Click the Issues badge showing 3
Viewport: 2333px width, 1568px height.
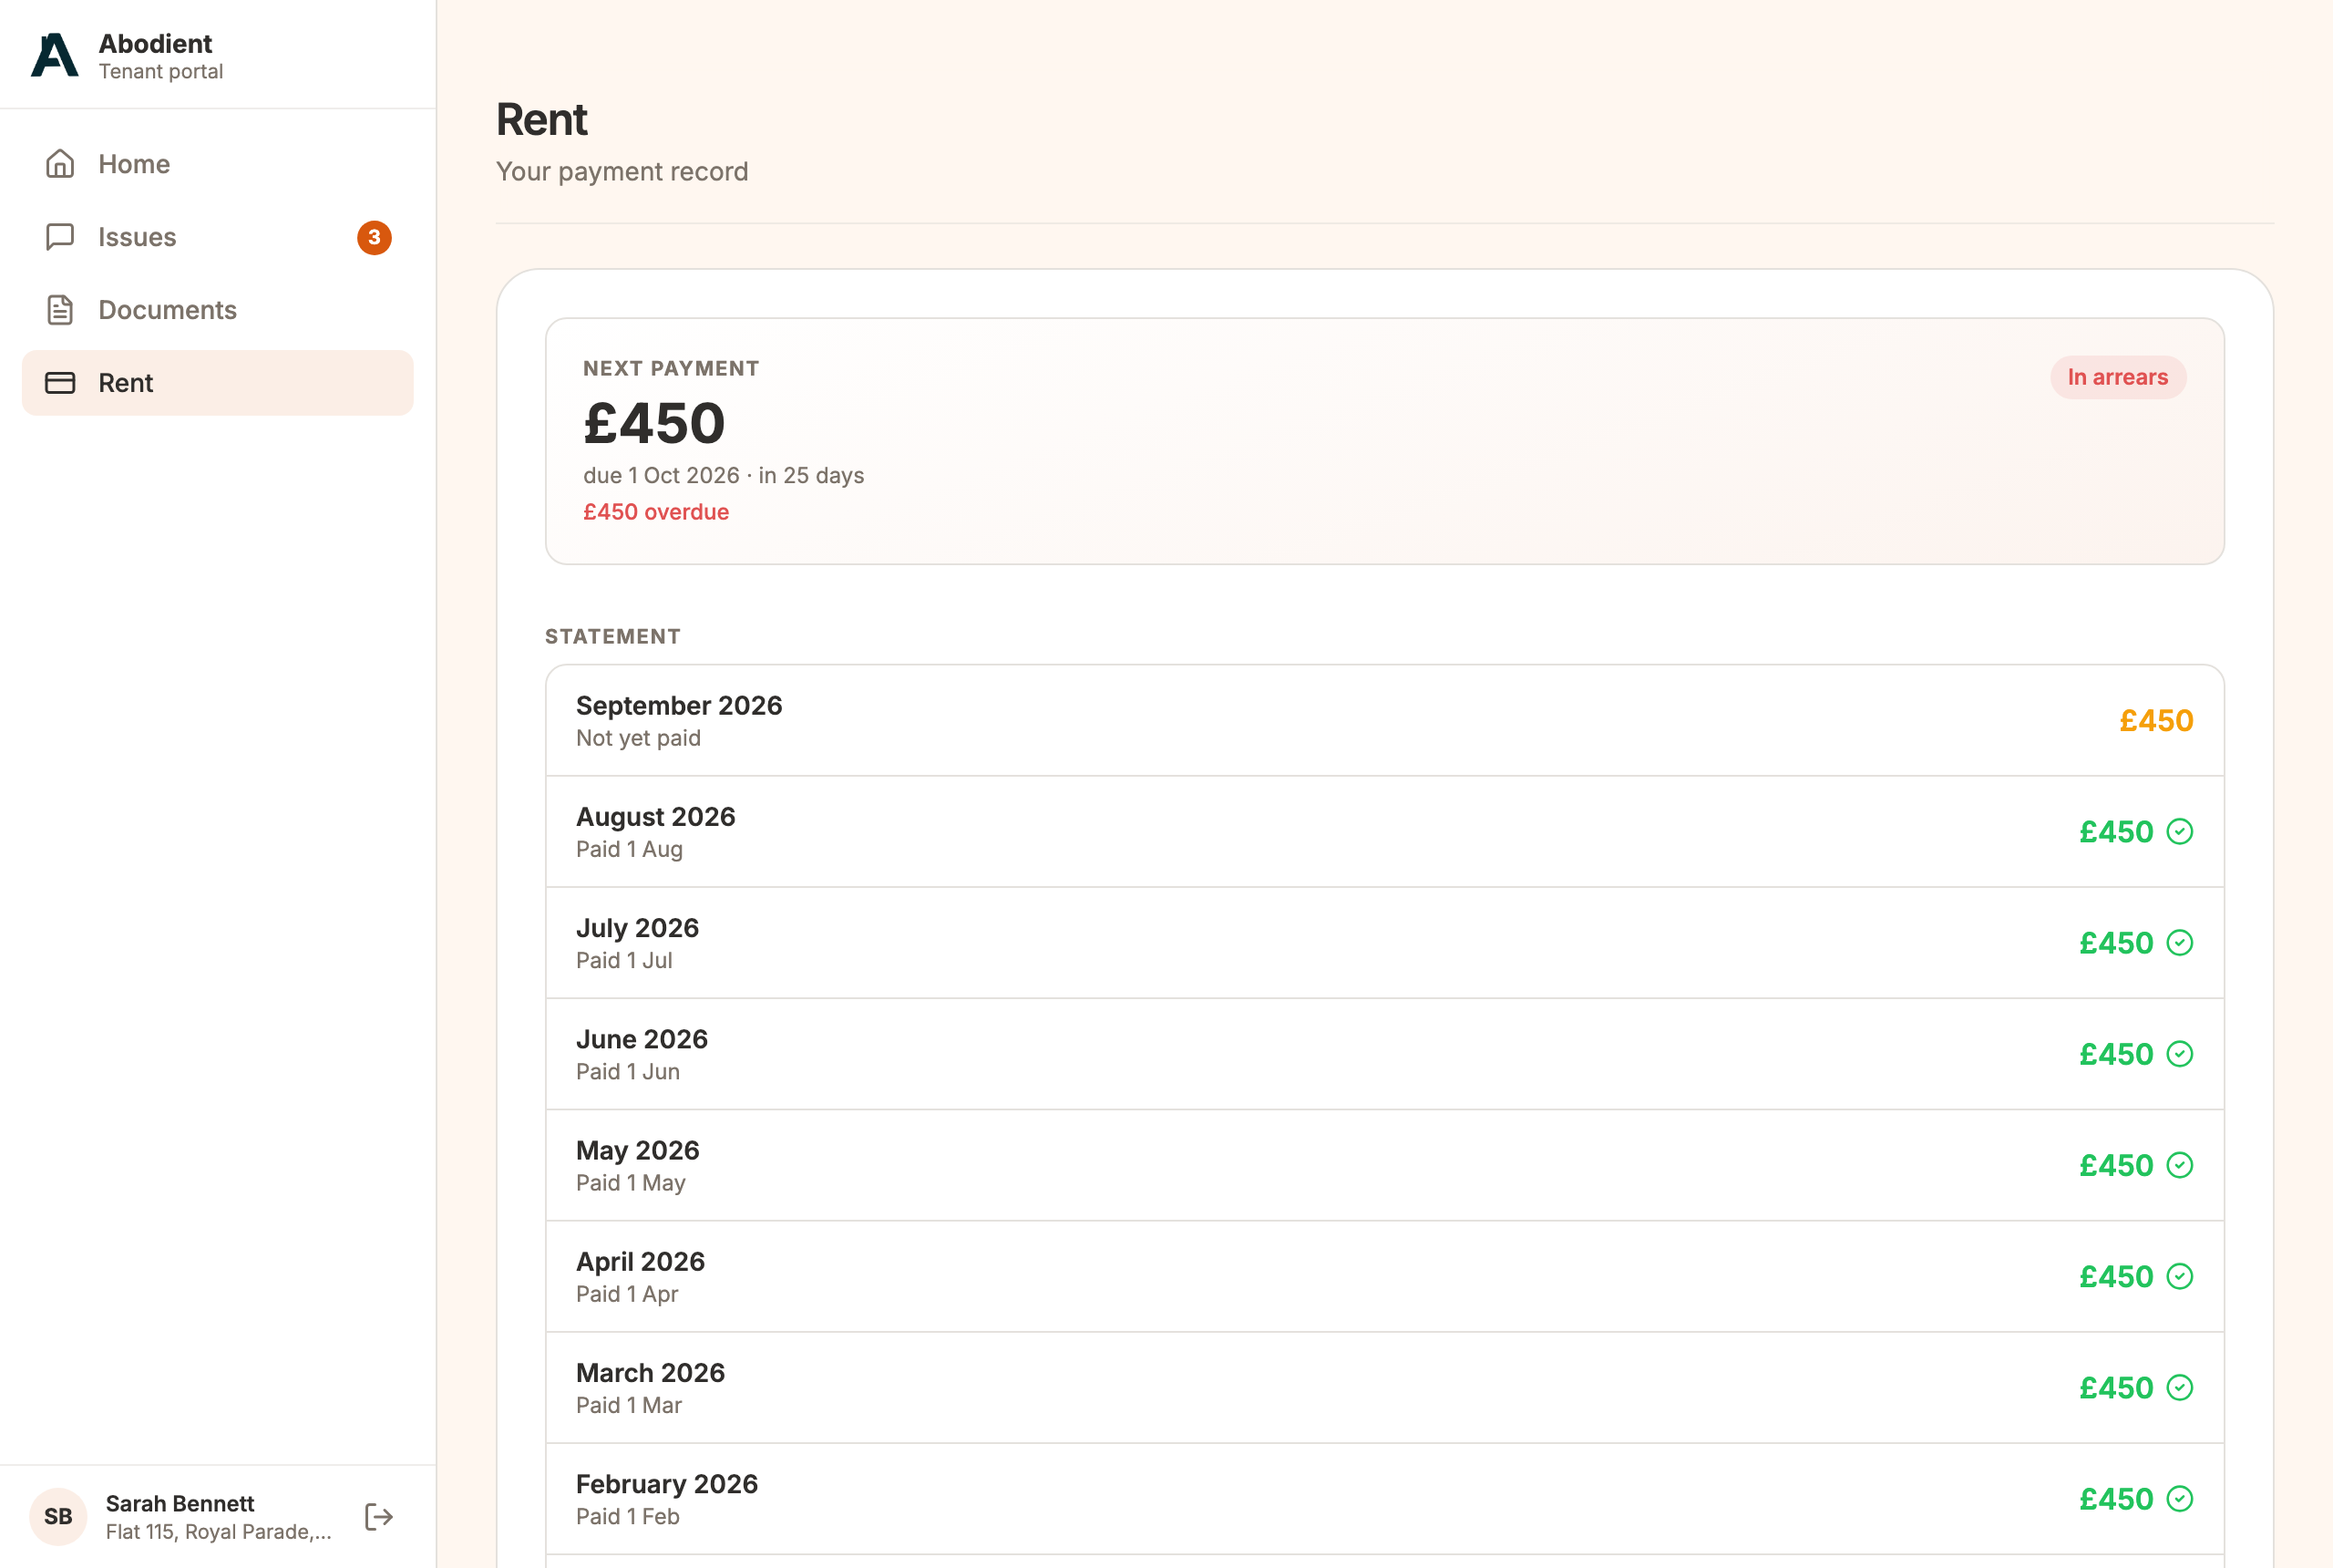pos(374,237)
